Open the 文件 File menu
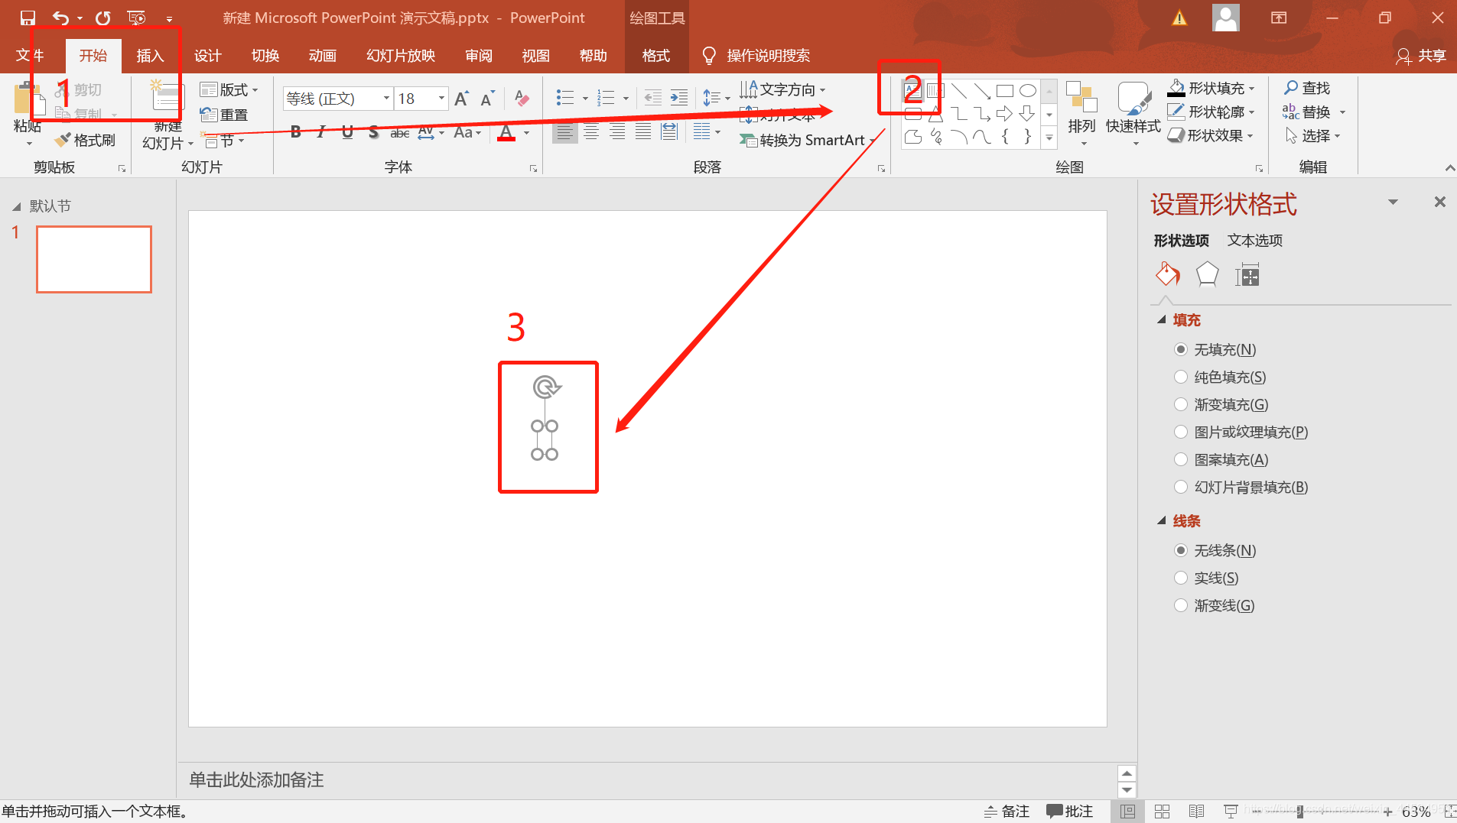 [x=30, y=55]
